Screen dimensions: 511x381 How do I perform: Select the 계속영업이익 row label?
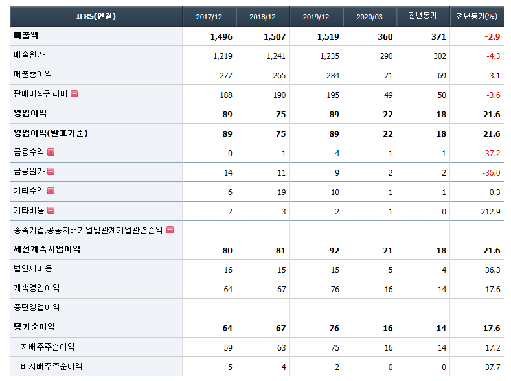pos(36,288)
